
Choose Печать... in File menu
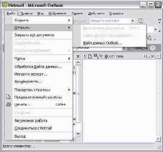(39, 104)
